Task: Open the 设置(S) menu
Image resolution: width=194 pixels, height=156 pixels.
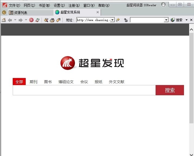Action: 59,5
